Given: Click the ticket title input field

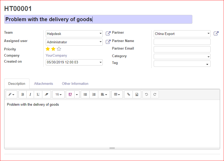Looking at the screenshot, I should point(98,19).
